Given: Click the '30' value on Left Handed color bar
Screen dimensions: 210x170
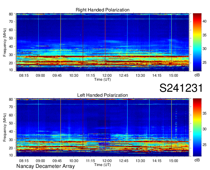Looking at the screenshot, I should pyautogui.click(x=204, y=129).
